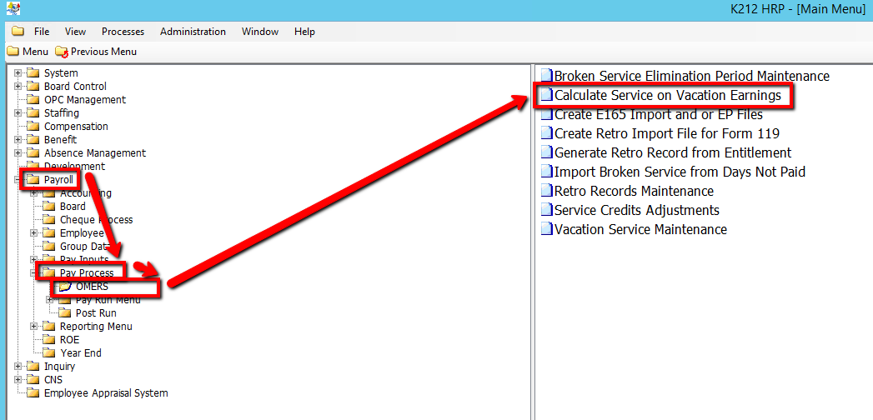Open Create Retro Import File for Form 119

point(666,133)
